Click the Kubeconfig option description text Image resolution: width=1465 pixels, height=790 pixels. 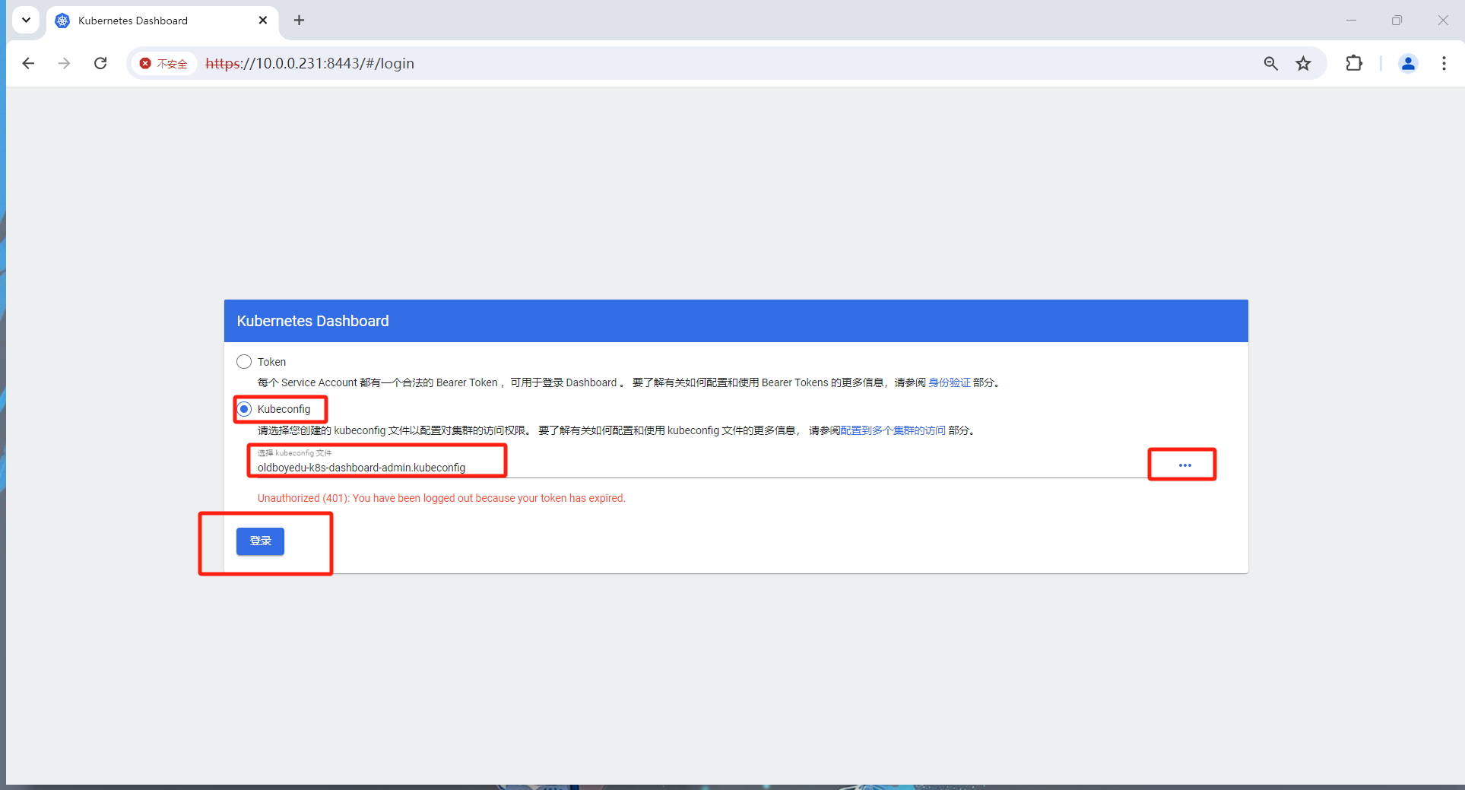617,430
